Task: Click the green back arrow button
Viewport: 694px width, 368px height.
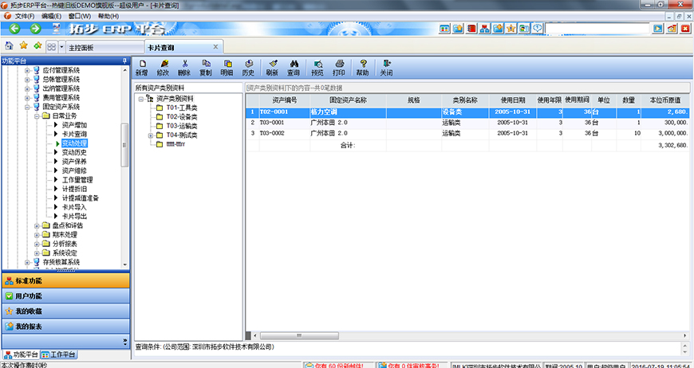Action: click(x=14, y=29)
